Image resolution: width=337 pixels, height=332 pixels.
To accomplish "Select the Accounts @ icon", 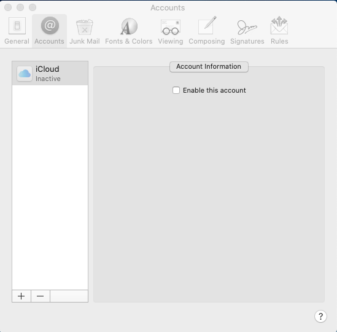I will point(50,26).
